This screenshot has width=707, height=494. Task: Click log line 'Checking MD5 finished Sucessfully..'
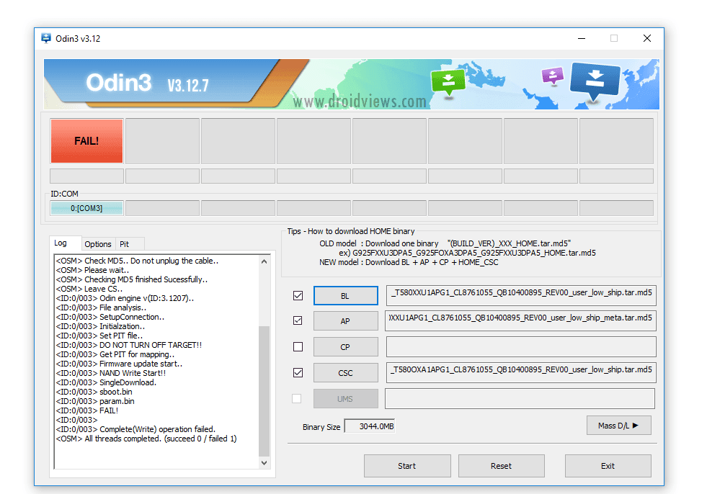coord(132,279)
